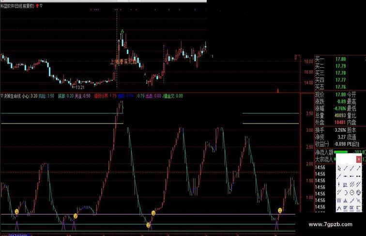This screenshot has width=366, height=236.
Task: Click the 涨跌 change value -0.89
Action: coord(341,102)
